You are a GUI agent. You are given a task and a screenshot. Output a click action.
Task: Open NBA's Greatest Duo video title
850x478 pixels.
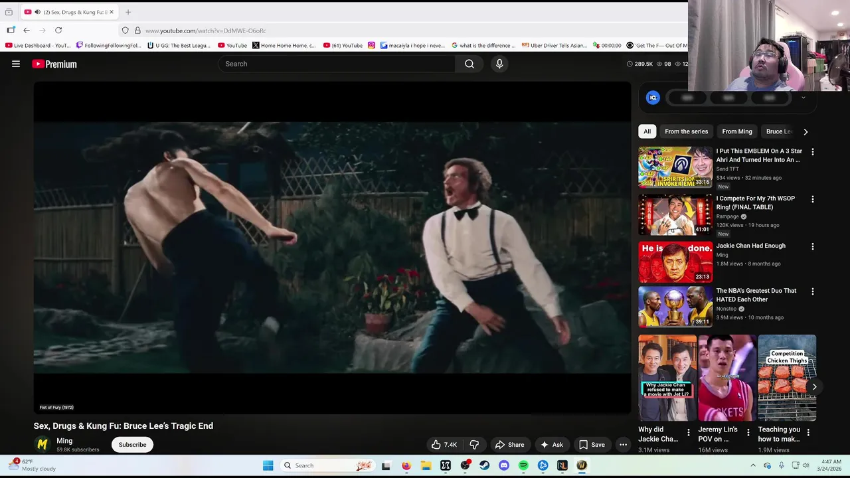click(756, 295)
